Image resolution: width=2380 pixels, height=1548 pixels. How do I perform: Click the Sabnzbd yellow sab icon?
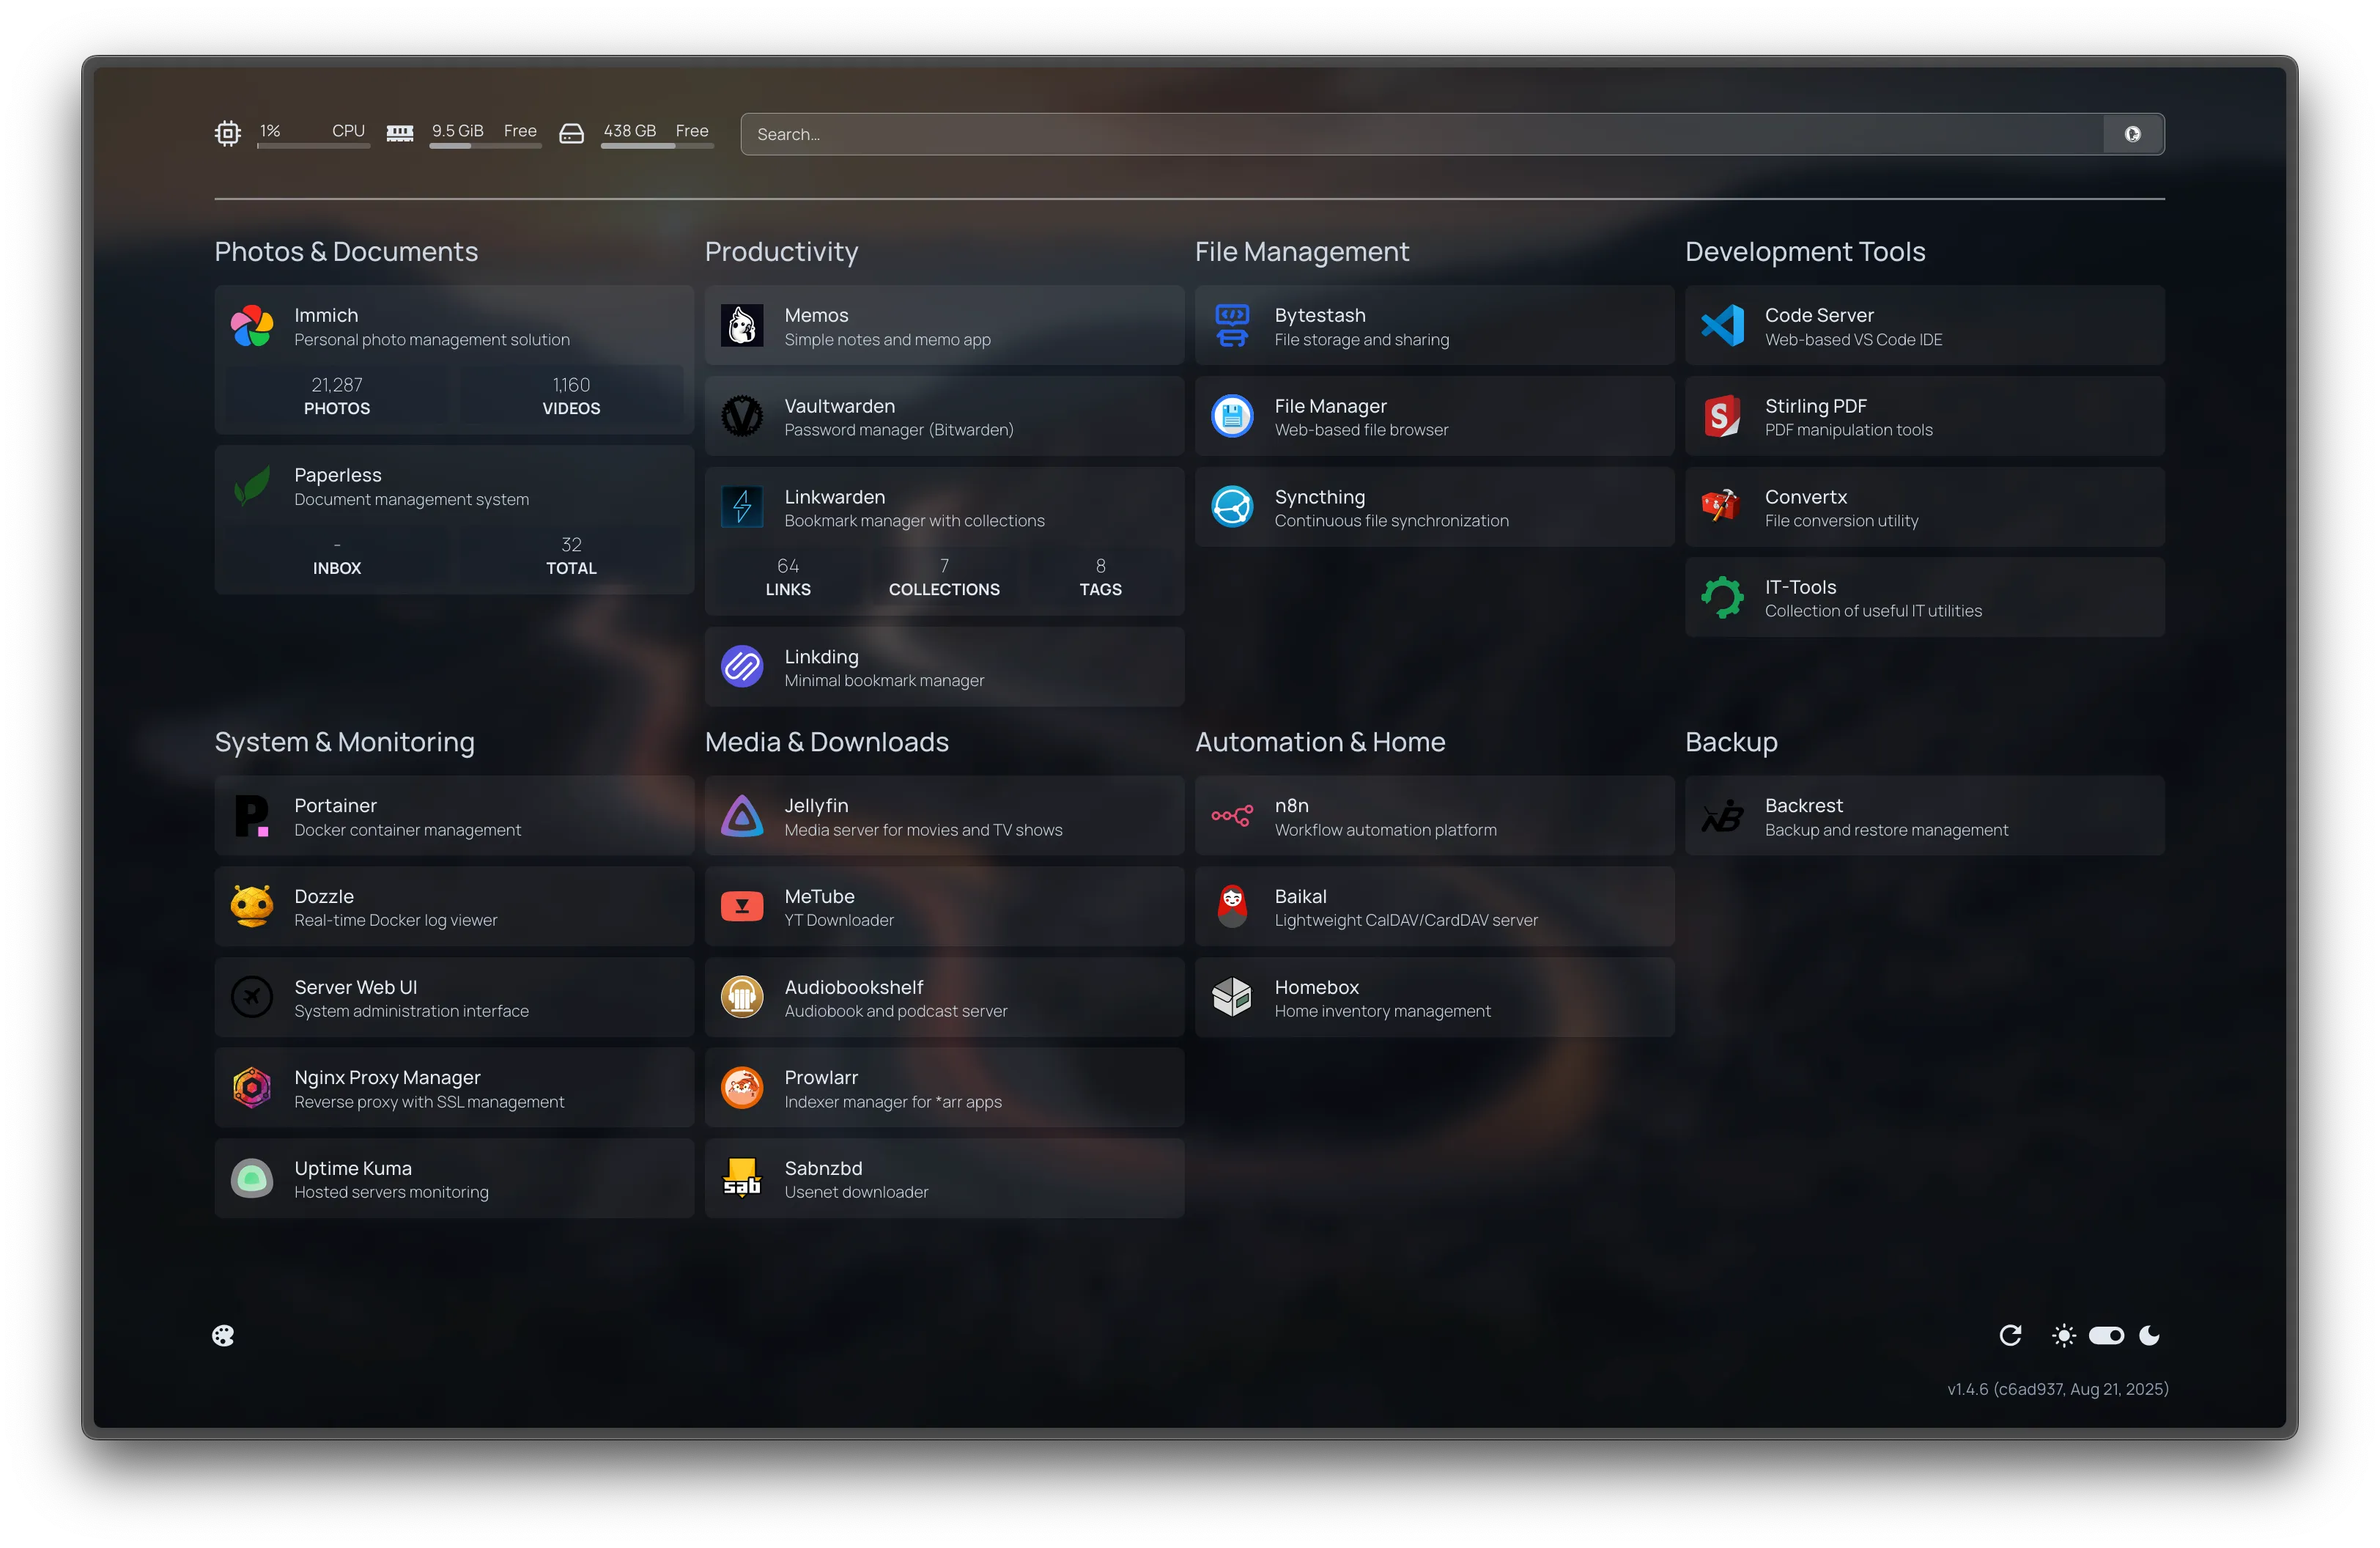[x=742, y=1179]
